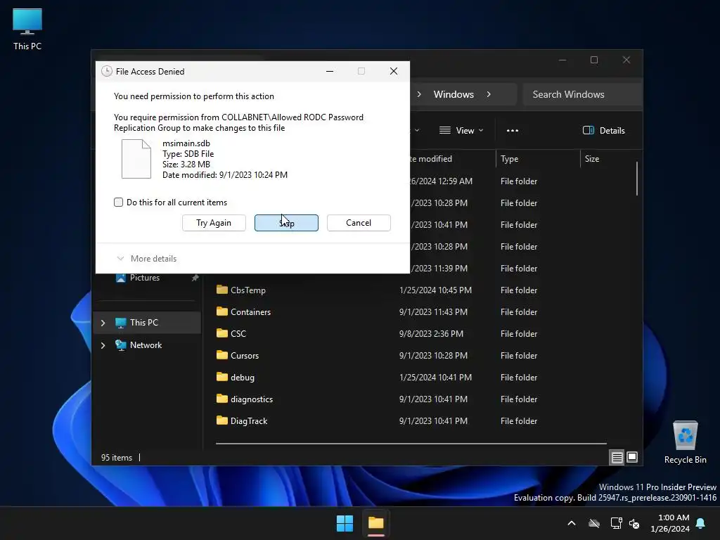Show hidden tray icons chevron

572,523
